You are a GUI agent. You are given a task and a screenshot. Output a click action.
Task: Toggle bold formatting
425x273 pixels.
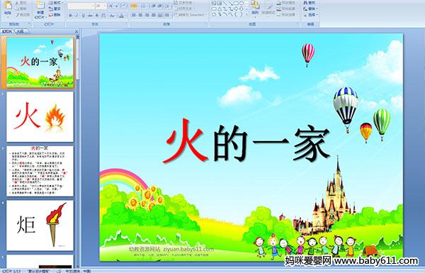[70, 16]
